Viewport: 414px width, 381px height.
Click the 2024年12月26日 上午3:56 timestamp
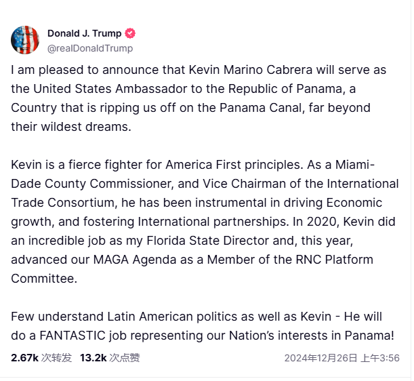341,358
